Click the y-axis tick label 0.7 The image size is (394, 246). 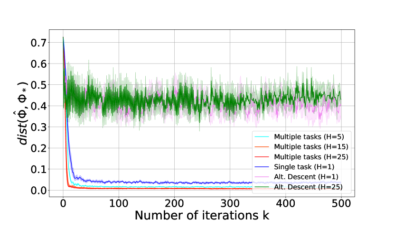tap(39, 43)
